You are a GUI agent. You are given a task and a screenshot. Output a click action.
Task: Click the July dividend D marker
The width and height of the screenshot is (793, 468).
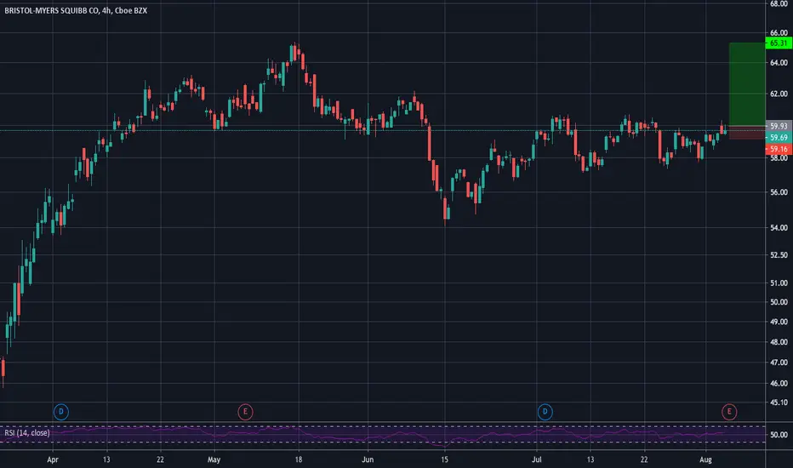(x=545, y=412)
